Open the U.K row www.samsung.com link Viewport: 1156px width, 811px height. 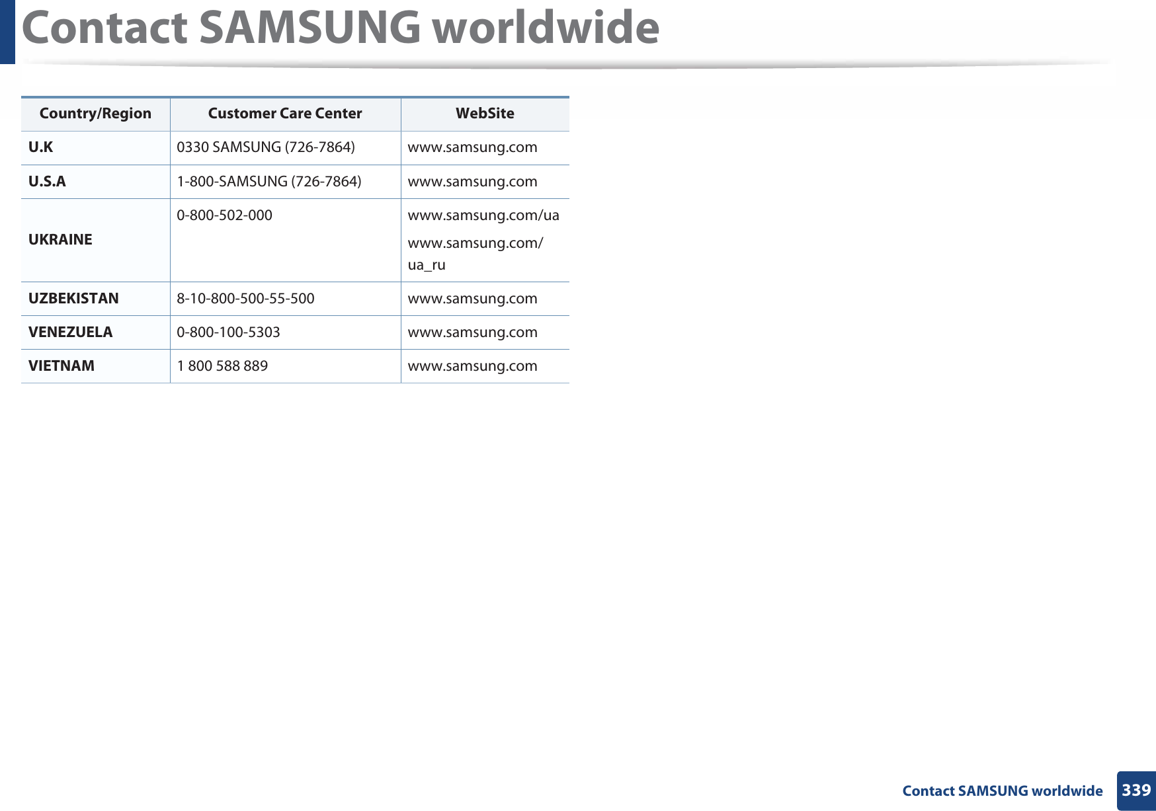point(472,147)
